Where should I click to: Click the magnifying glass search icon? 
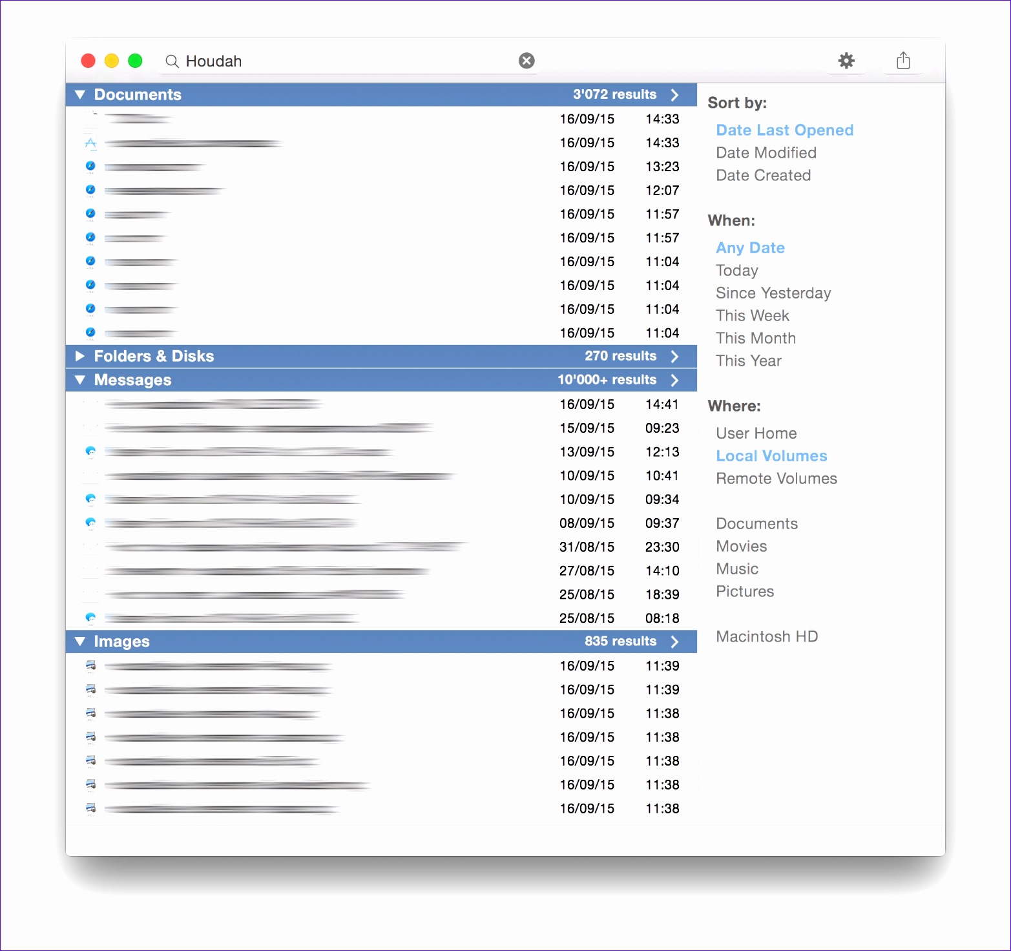[x=172, y=61]
